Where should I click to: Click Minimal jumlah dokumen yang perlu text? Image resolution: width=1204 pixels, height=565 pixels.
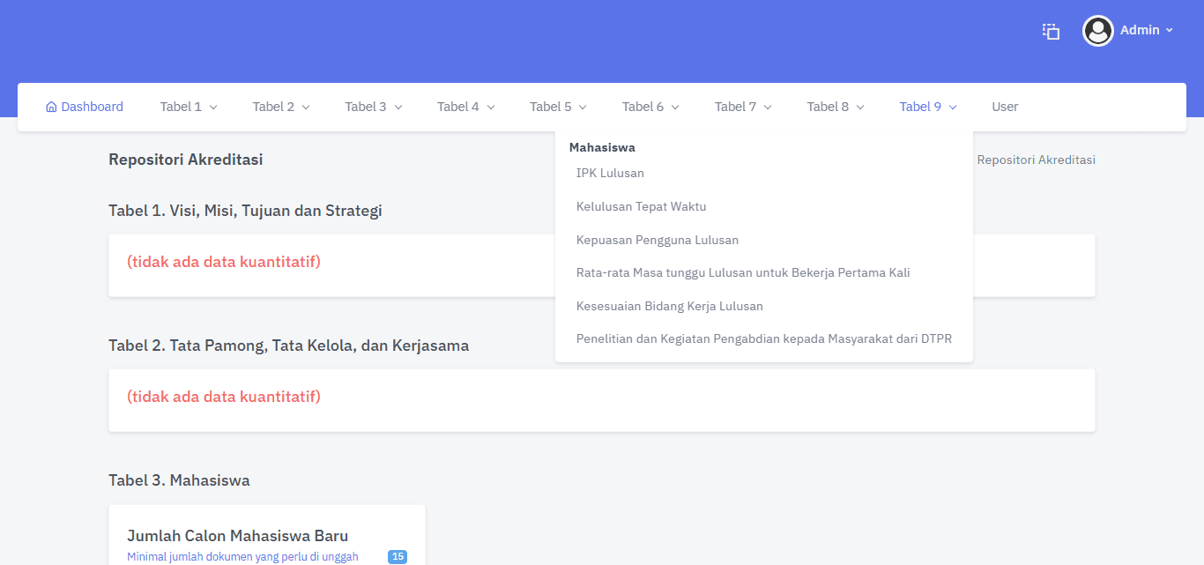point(242,556)
